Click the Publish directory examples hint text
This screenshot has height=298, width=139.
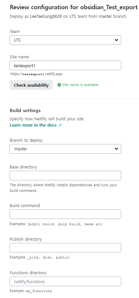tap(39, 257)
